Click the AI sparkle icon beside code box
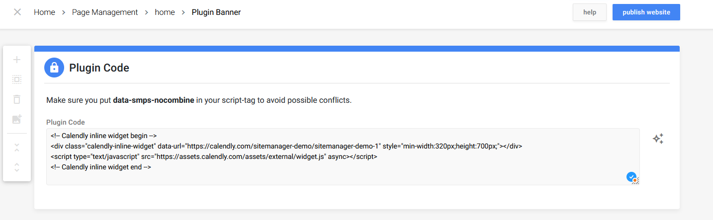This screenshot has height=220, width=713. pyautogui.click(x=658, y=139)
